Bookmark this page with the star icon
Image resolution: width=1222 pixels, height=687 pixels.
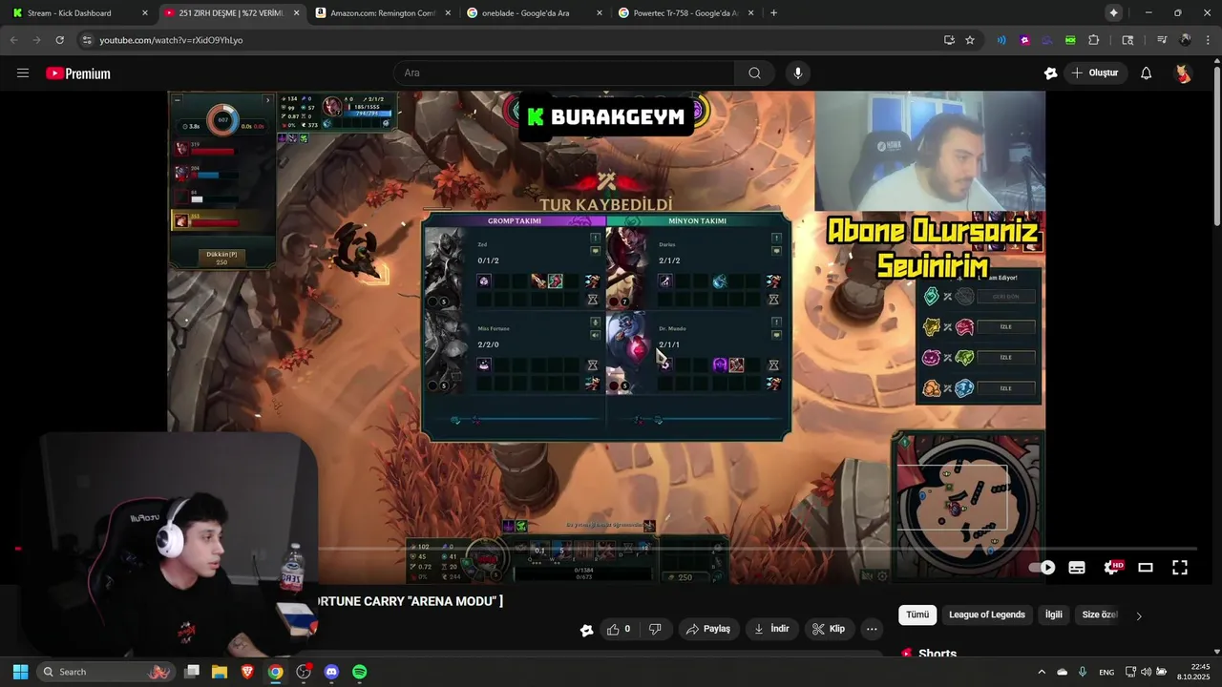pos(970,40)
